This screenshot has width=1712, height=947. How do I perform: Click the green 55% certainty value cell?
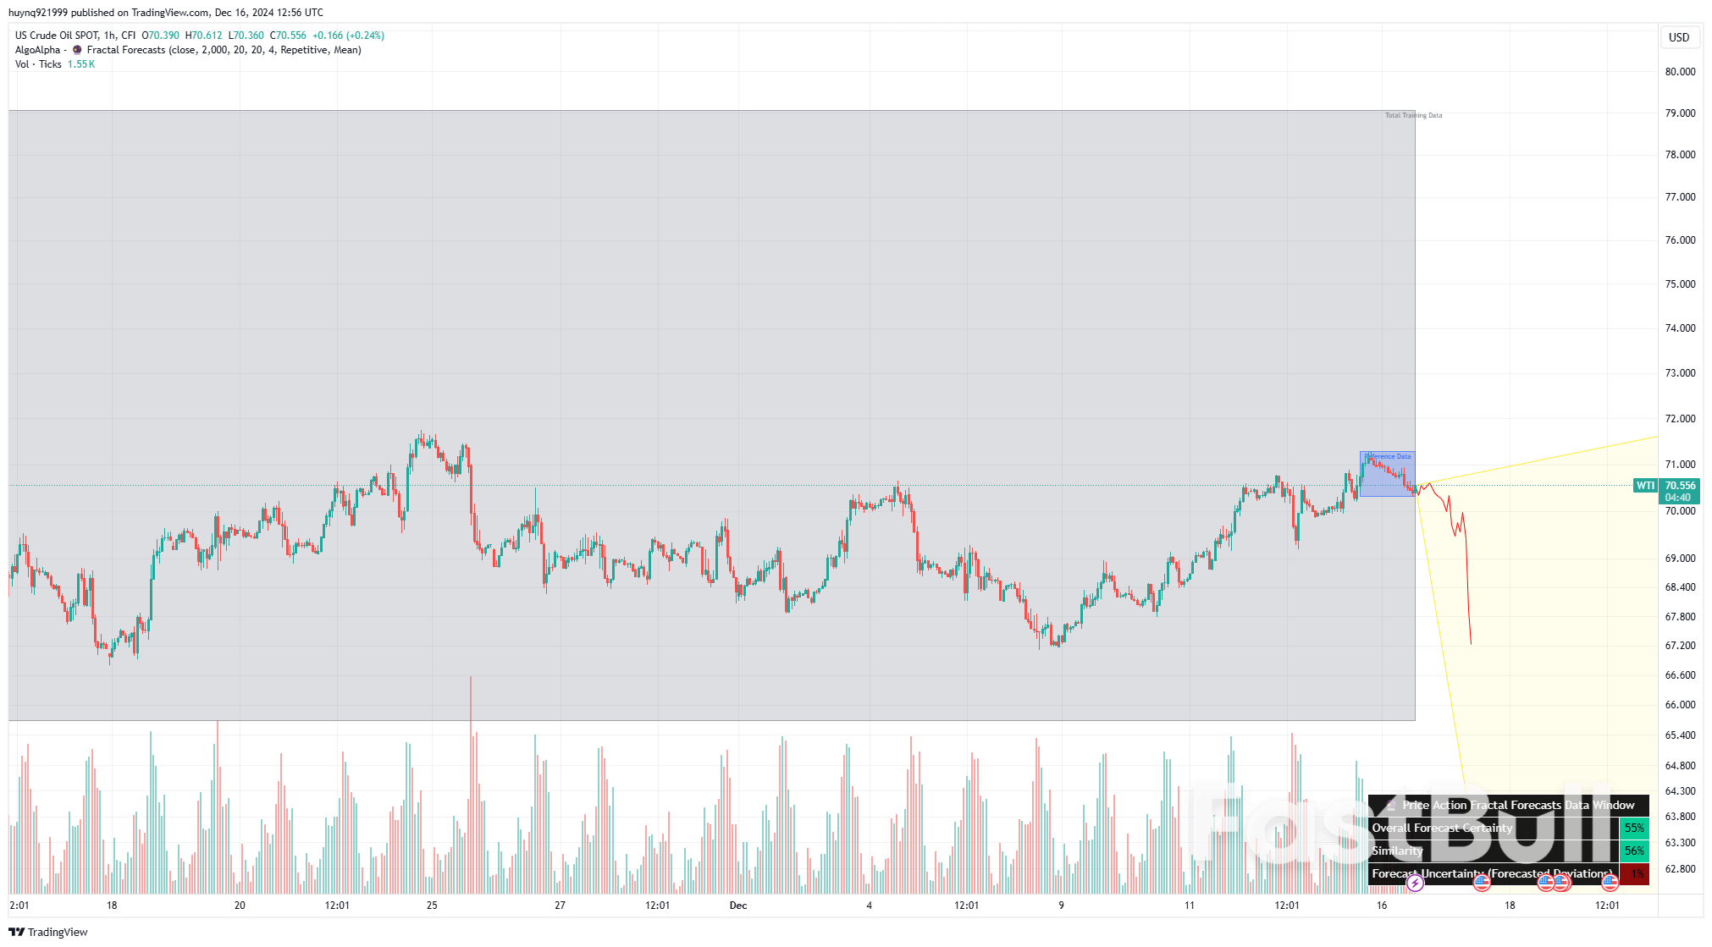pos(1634,828)
